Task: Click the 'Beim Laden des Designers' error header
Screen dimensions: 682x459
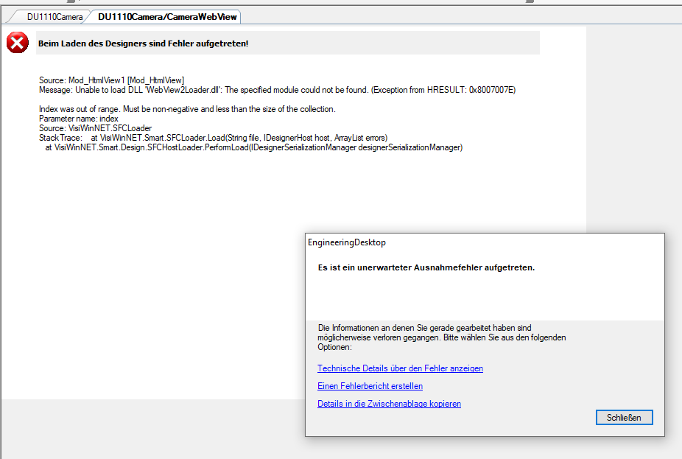Action: coord(143,43)
